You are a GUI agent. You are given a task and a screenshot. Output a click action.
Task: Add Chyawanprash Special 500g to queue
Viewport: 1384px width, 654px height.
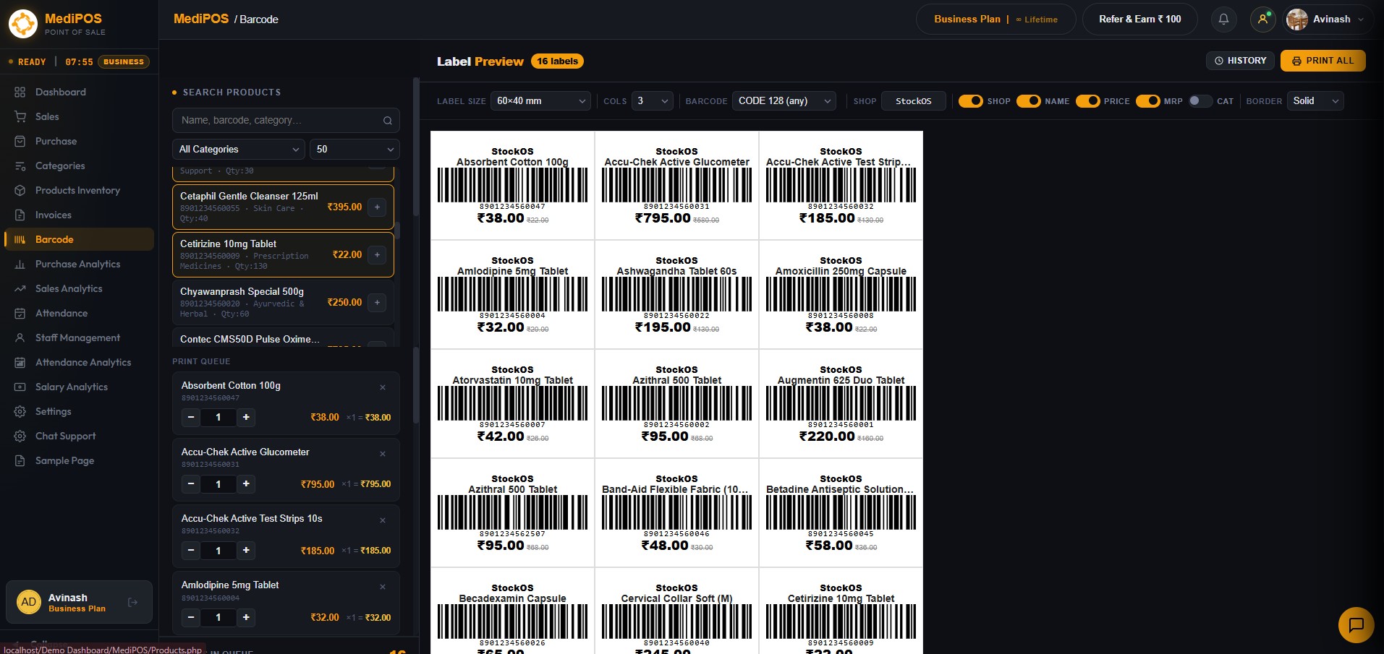tap(377, 303)
